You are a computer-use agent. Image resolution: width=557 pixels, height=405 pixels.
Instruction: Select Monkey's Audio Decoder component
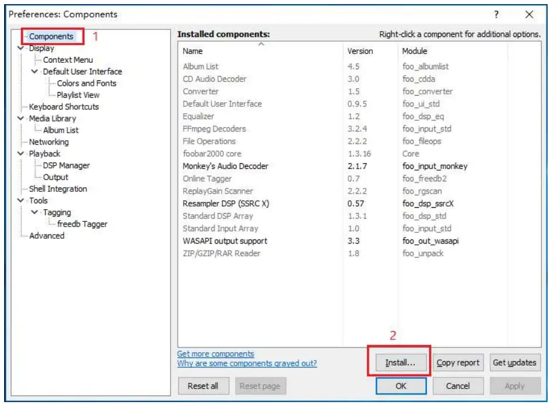[x=359, y=166]
